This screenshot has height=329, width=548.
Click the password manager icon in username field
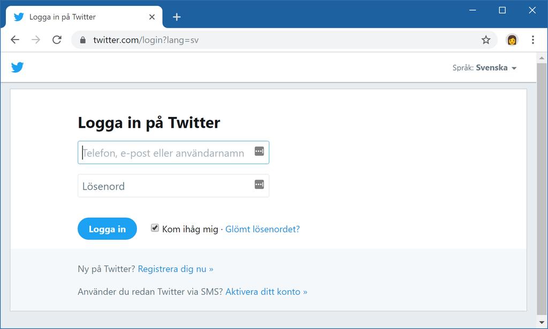[260, 152]
